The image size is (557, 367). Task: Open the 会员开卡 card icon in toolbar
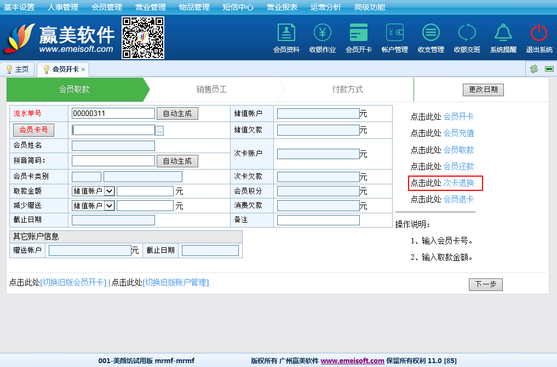(x=358, y=33)
